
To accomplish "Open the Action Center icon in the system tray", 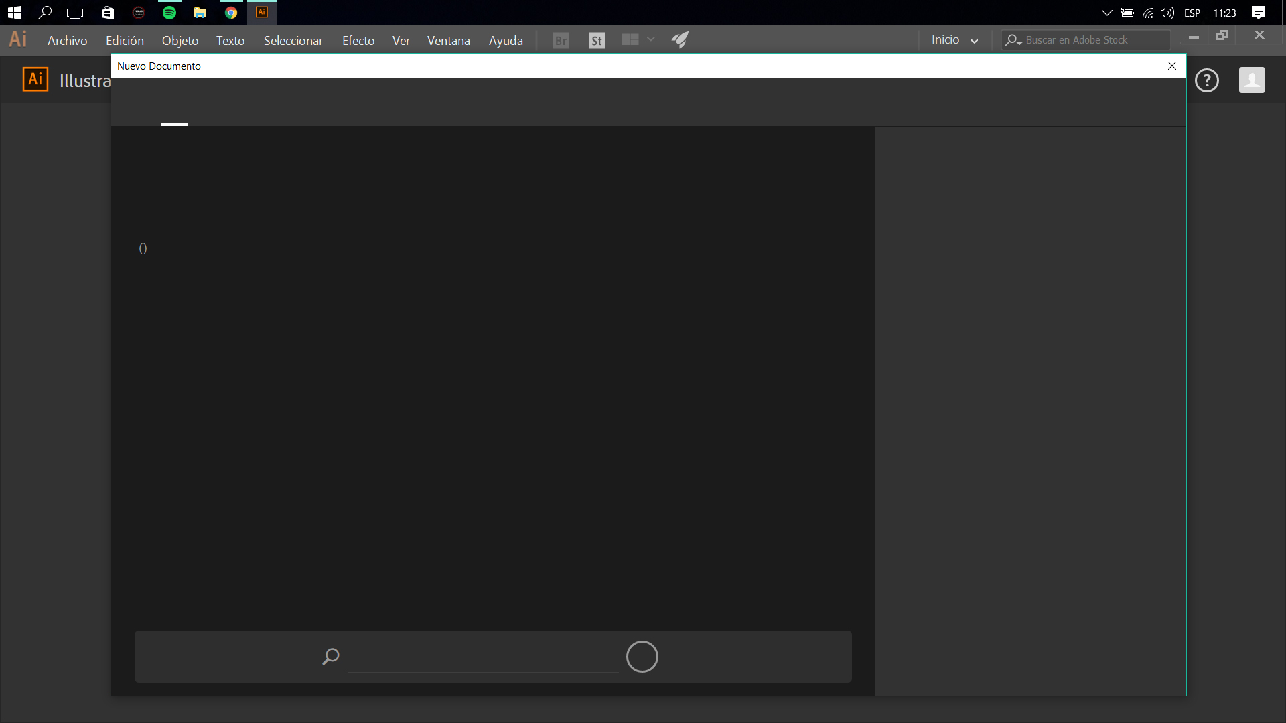I will 1259,12.
